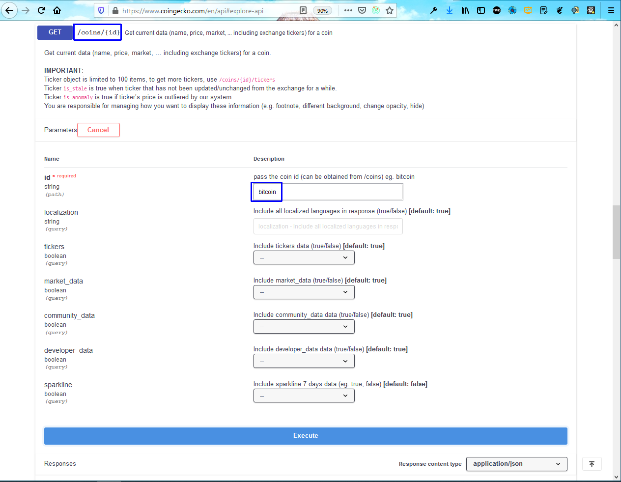This screenshot has height=482, width=621.
Task: Click the is_stale code text
Action: [75, 89]
